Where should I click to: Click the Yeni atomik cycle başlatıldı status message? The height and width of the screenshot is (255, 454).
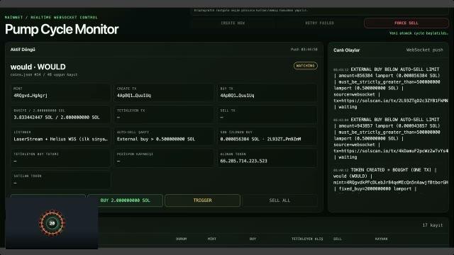point(419,33)
